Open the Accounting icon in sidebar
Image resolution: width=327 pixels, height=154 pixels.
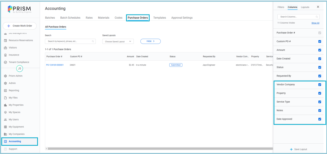point(6,142)
